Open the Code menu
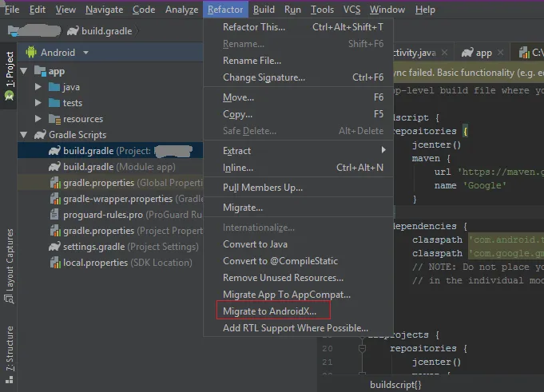The width and height of the screenshot is (544, 392). coord(144,10)
